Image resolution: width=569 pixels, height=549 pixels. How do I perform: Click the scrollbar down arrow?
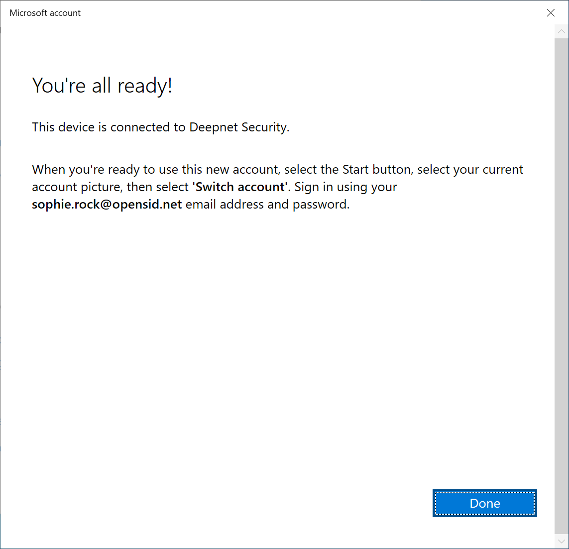tap(561, 541)
